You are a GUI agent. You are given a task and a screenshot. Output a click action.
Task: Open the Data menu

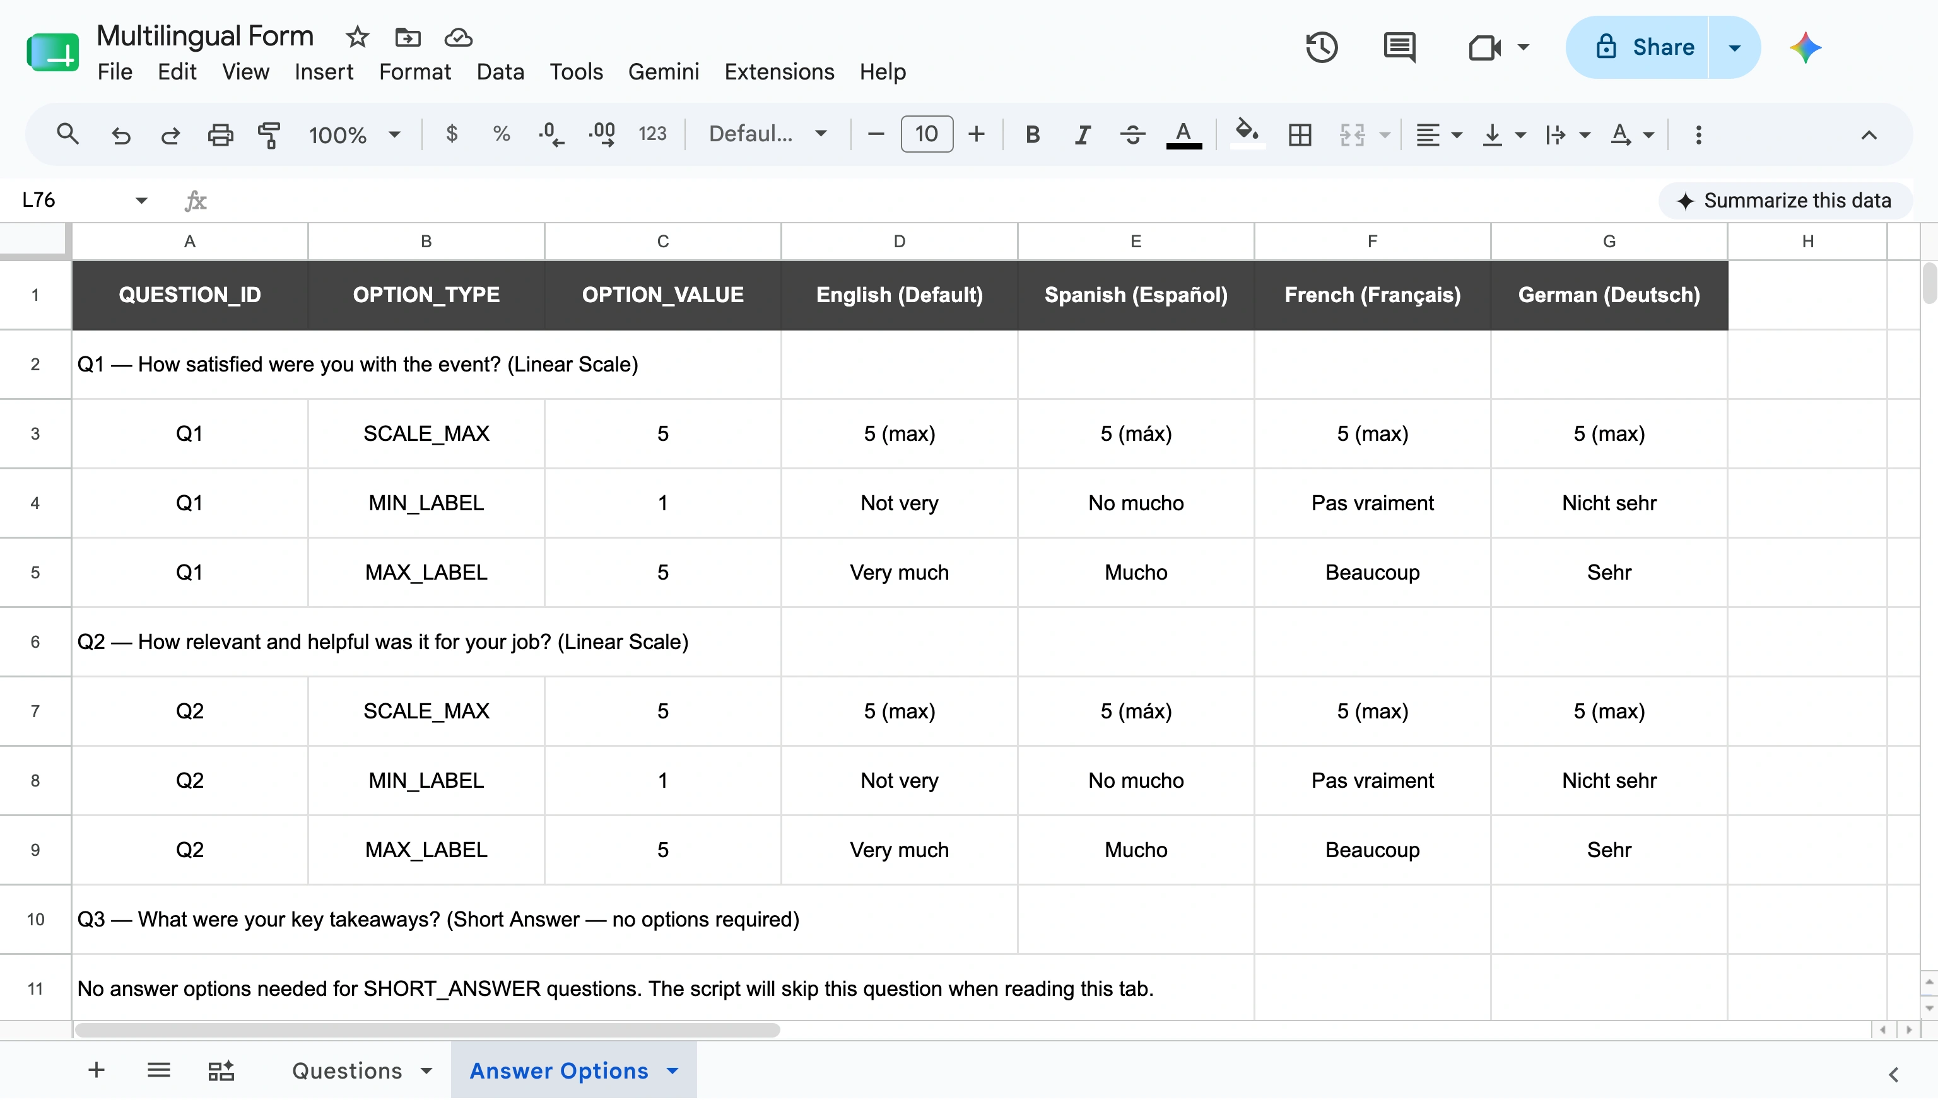tap(500, 72)
